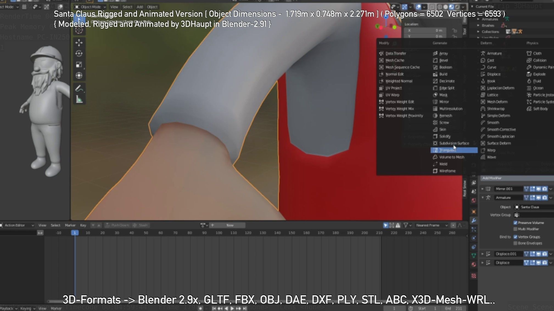Switch to solid viewport shading

point(446,7)
